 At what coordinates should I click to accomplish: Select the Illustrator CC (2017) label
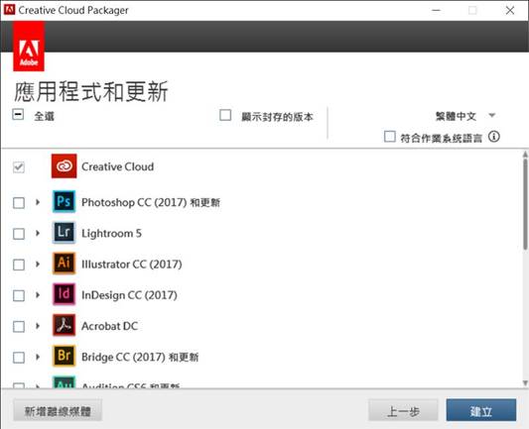(x=132, y=265)
